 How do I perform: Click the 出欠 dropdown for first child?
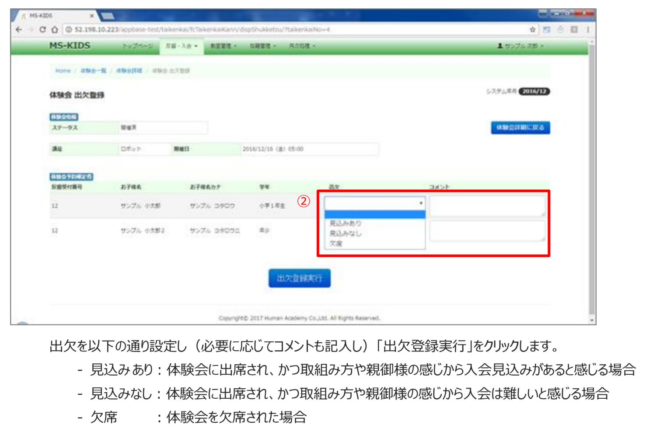click(374, 203)
